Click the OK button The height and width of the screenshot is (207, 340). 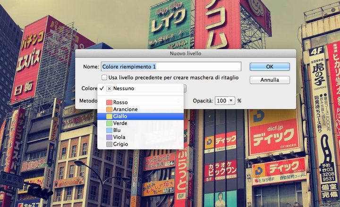(x=270, y=66)
